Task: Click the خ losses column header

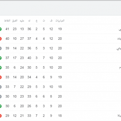Action: coord(37,21)
